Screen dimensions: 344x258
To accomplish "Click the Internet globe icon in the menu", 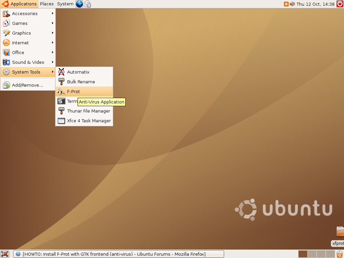I will [x=6, y=43].
